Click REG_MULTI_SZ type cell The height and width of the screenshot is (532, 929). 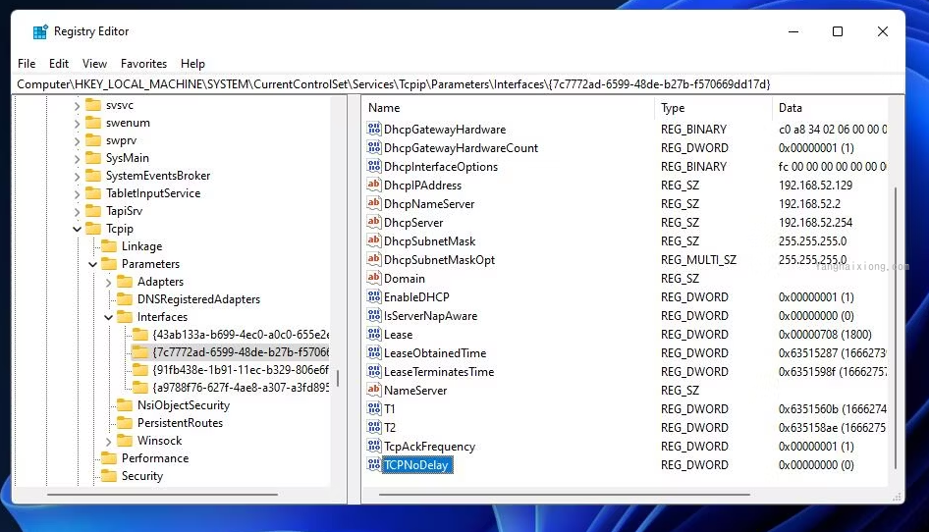(698, 259)
